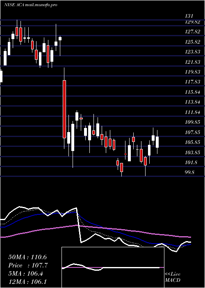The height and width of the screenshot is (288, 205).
Task: Click the 109.85 price axis label
Action: pyautogui.click(x=192, y=122)
